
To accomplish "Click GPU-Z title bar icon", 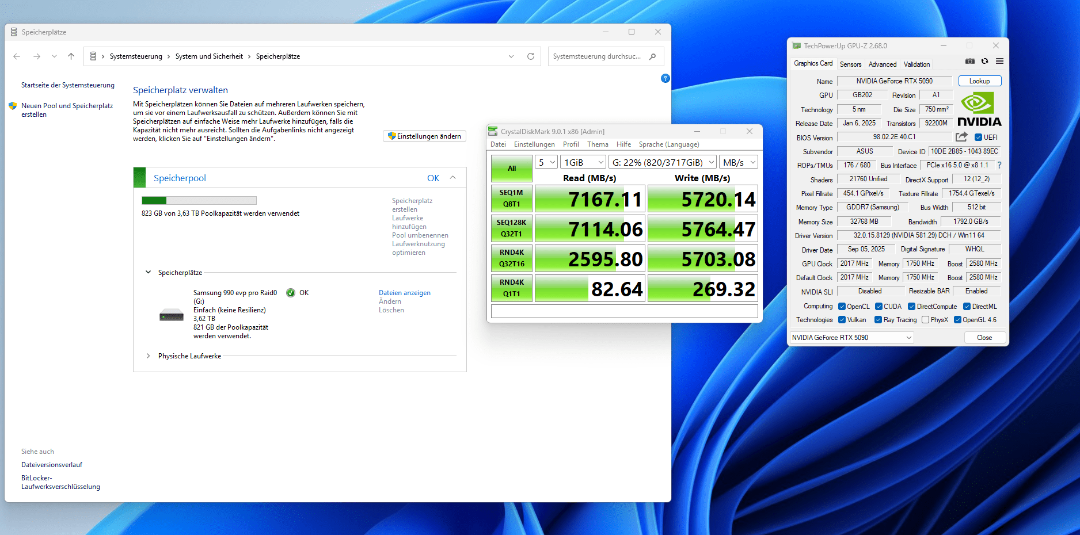I will coord(797,45).
